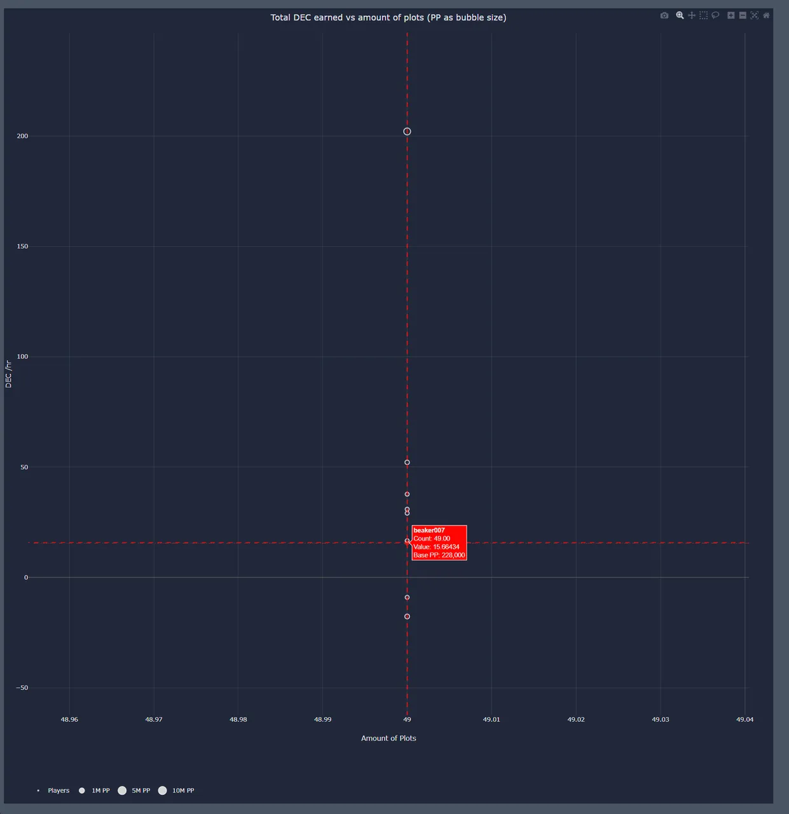
Task: Click the y-axis tick label −50
Action: 22,687
